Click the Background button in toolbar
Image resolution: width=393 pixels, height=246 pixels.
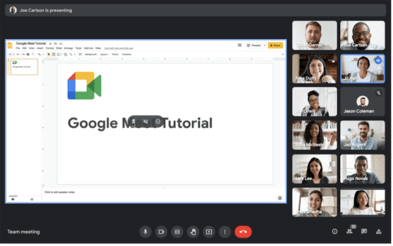91,55
